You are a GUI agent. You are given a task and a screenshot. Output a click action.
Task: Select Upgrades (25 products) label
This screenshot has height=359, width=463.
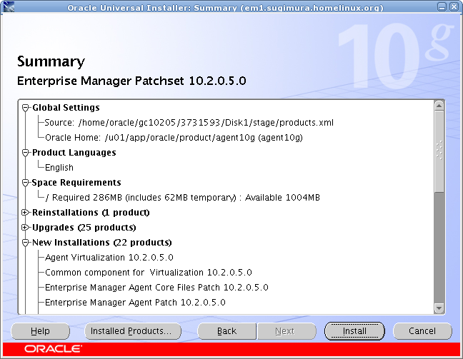click(84, 228)
